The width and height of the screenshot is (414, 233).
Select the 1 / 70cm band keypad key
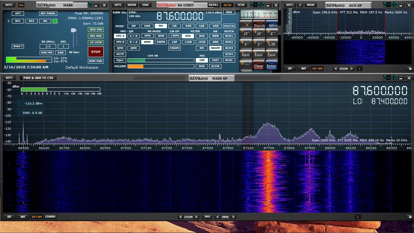point(245,54)
